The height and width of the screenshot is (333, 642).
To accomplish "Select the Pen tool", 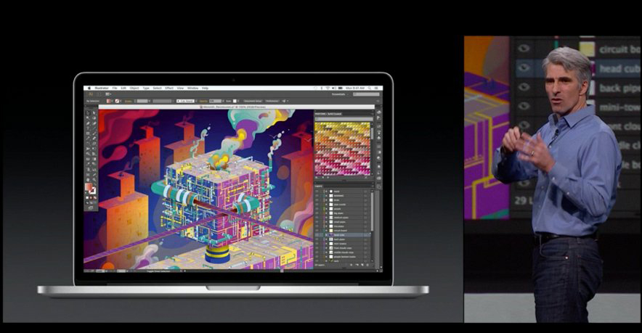I will click(88, 123).
